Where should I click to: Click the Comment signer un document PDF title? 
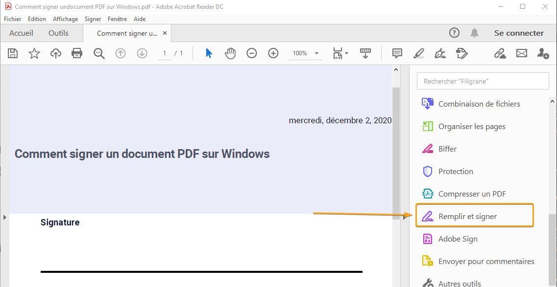pyautogui.click(x=142, y=154)
